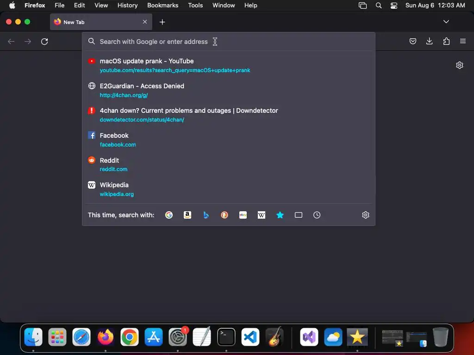The height and width of the screenshot is (355, 474).
Task: Open macOS update prank YouTube suggestion
Action: coord(229,66)
